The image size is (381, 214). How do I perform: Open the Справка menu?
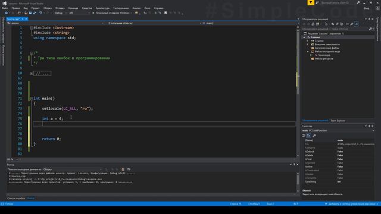(159, 8)
